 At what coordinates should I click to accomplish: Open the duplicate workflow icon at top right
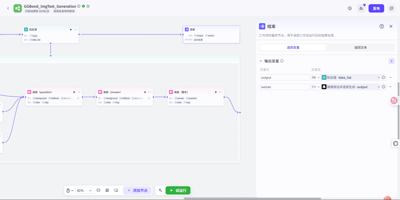pos(391,9)
